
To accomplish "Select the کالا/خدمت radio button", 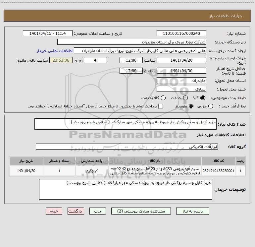I will 163,98.
